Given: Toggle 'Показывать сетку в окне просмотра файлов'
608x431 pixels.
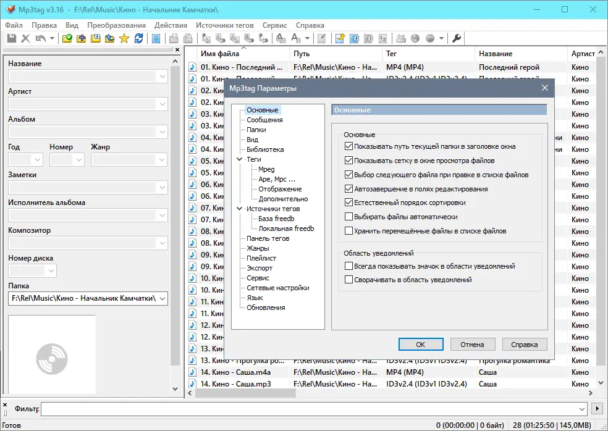Looking at the screenshot, I should click(x=348, y=160).
